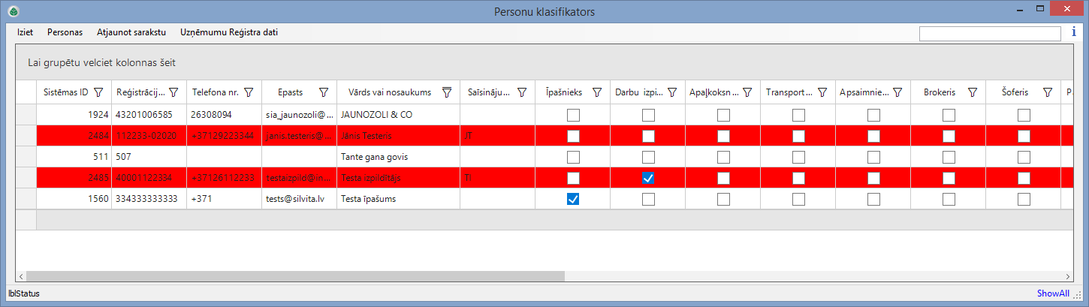
Task: Check Brokeris checkbox for Tante gana govis
Action: point(949,157)
